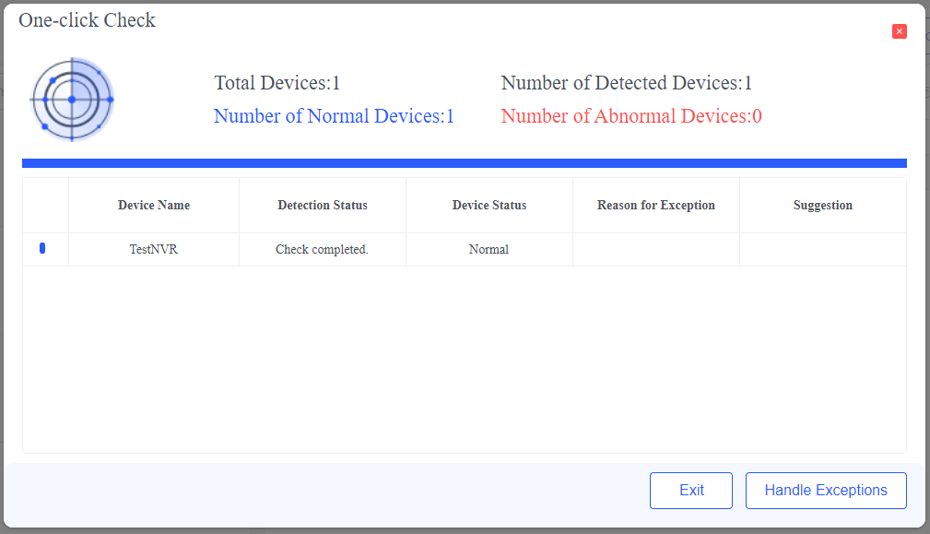Click the Device Status column header

489,206
